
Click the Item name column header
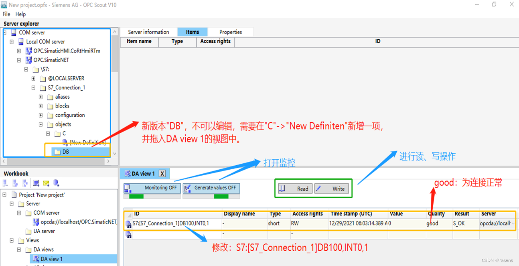(x=139, y=41)
